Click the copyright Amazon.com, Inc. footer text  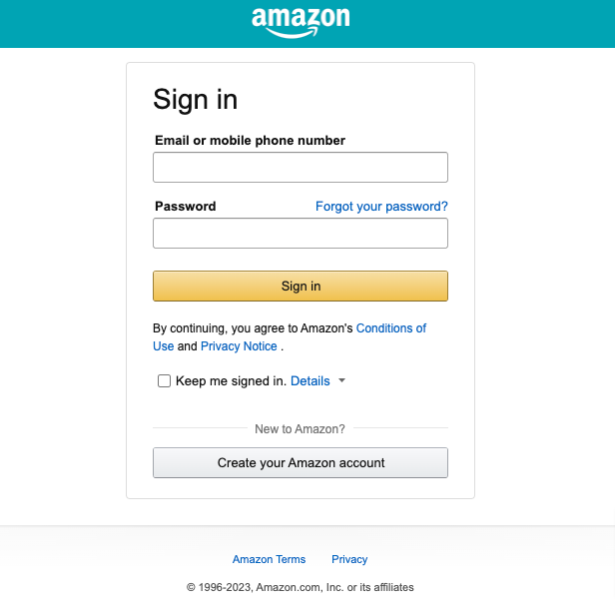[301, 587]
